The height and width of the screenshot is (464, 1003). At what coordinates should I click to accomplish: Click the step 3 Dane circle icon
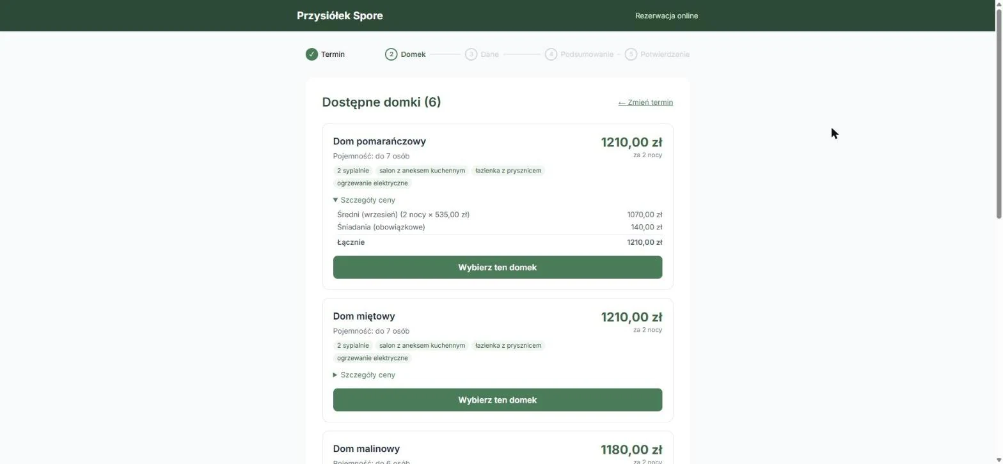pyautogui.click(x=471, y=54)
